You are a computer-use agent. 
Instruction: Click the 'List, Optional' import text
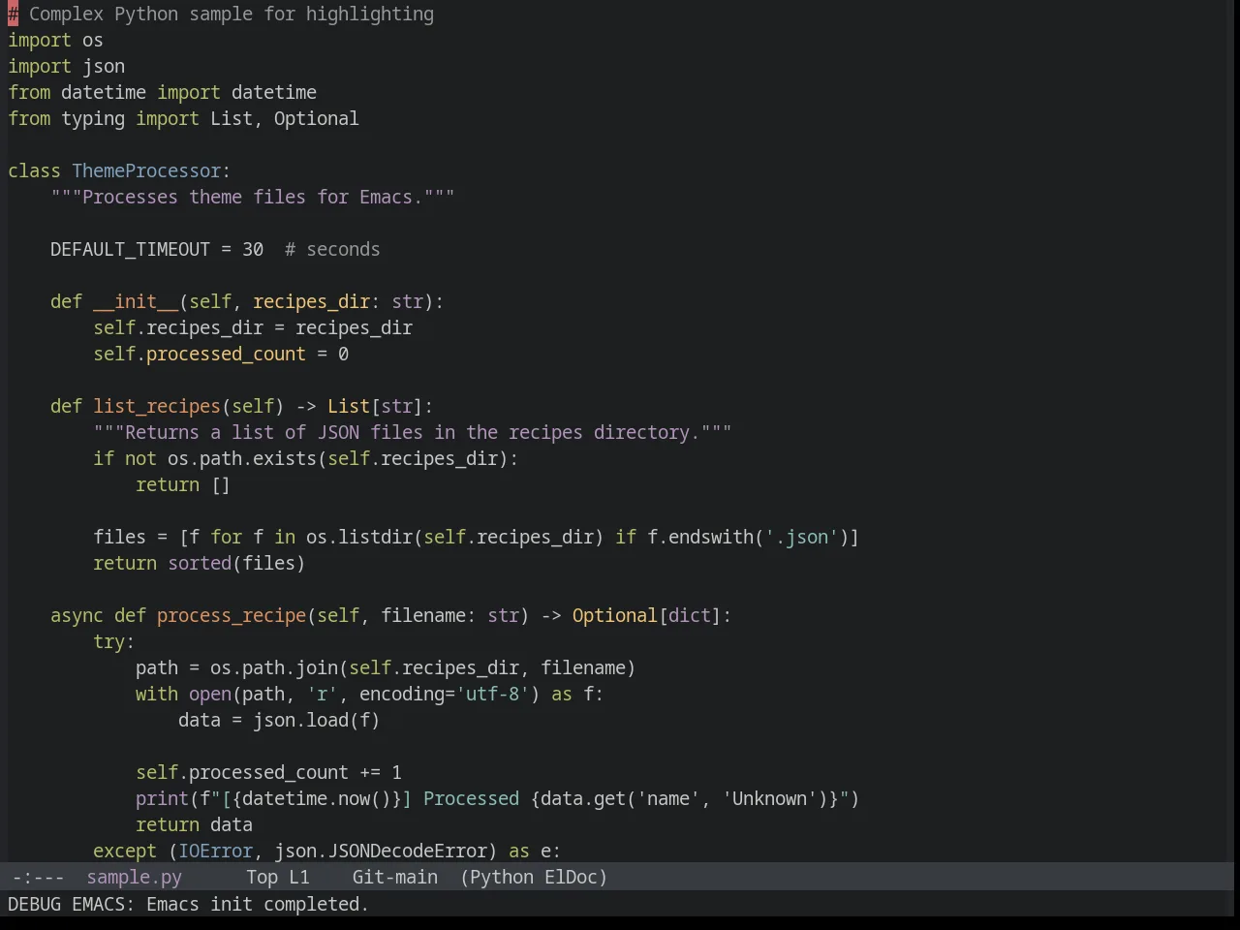coord(284,118)
